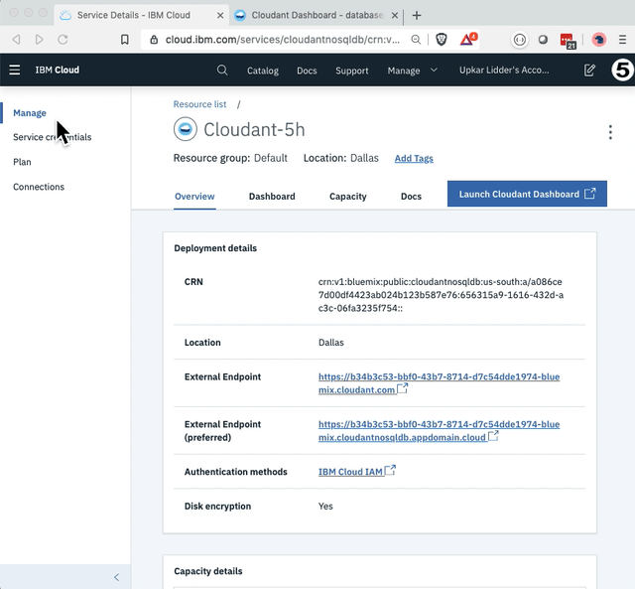This screenshot has width=635, height=589.
Task: Click the external-link icon after cloudant.com endpoint
Action: [x=402, y=388]
